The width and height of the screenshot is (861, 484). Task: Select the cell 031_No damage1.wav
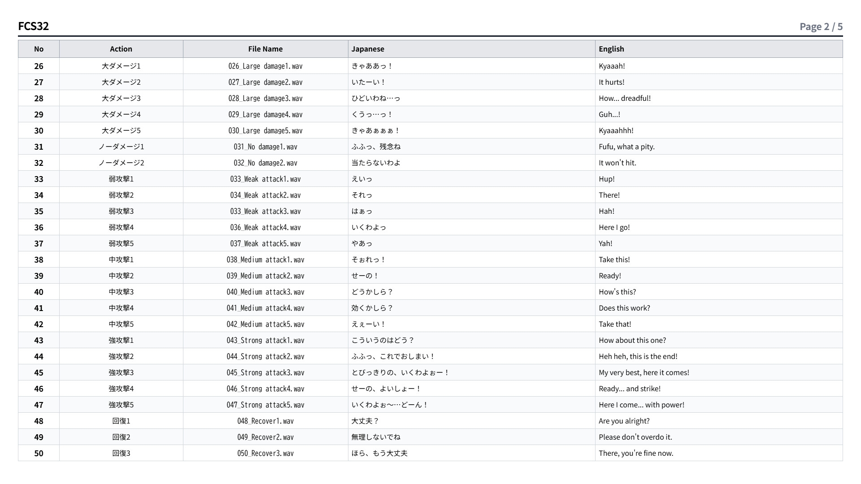(265, 147)
